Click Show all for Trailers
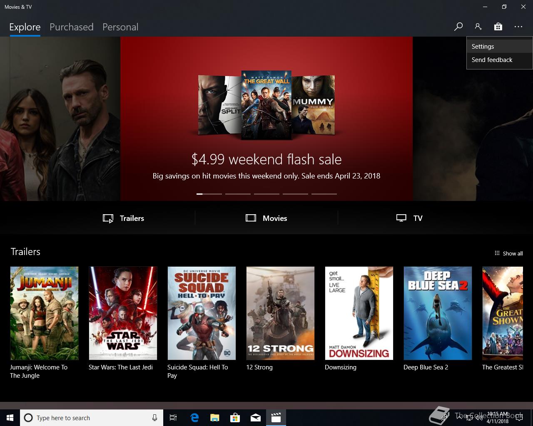Image resolution: width=533 pixels, height=426 pixels. (x=508, y=253)
